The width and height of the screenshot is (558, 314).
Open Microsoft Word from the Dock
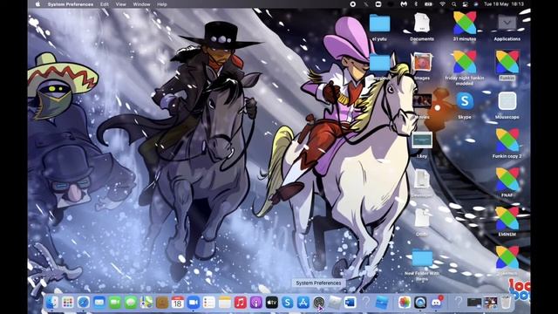click(x=350, y=303)
